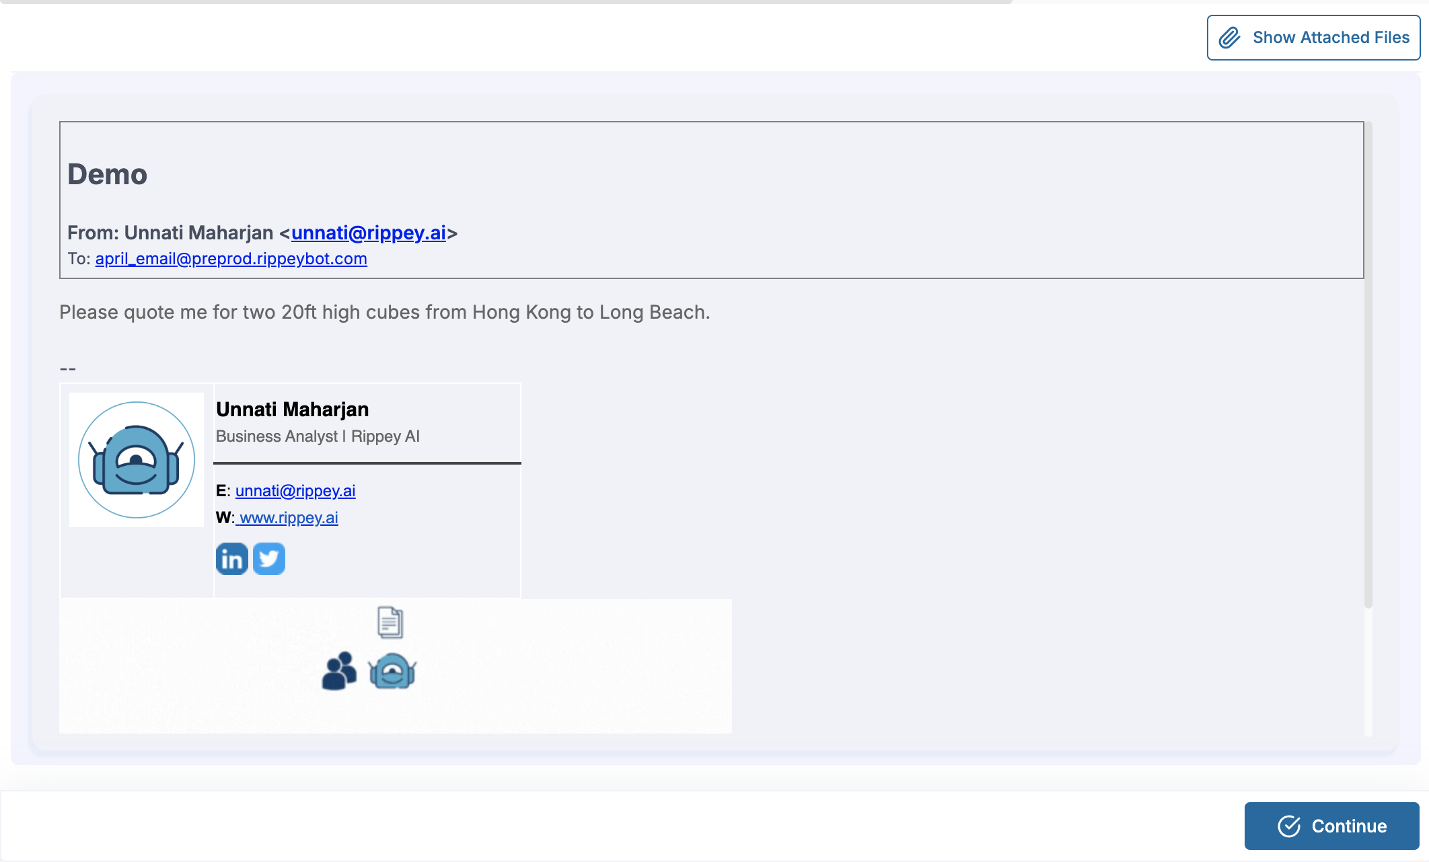Click the Demo email subject heading

click(107, 174)
